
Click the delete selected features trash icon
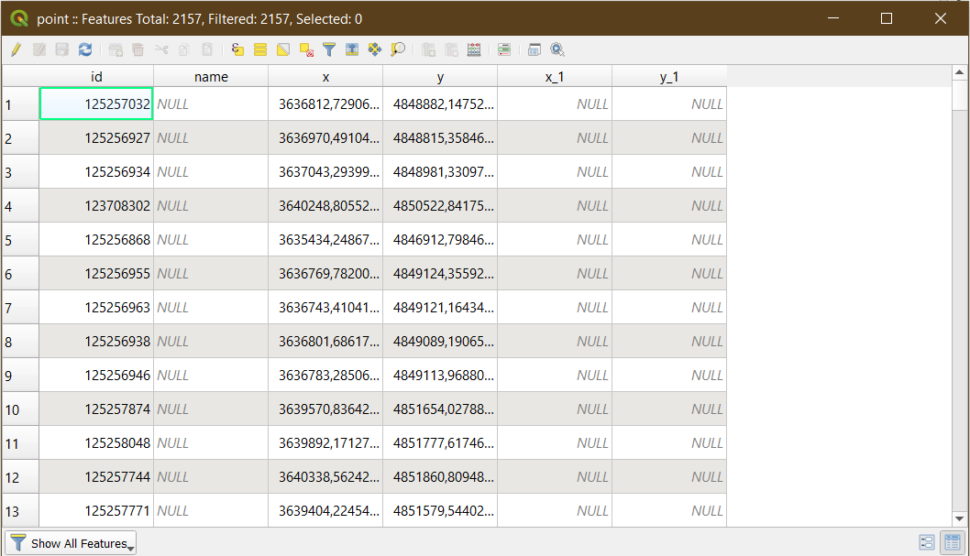point(138,49)
